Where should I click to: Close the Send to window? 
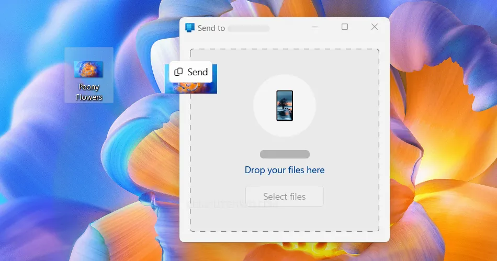(375, 27)
